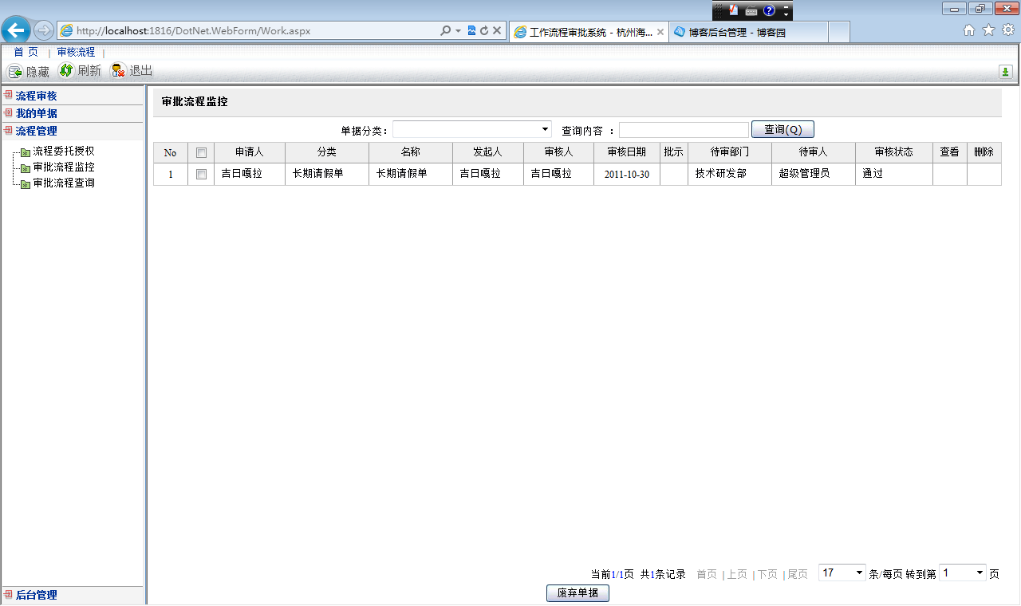Click the 长期请假单 cell in 分类 column
This screenshot has height=606, width=1021.
coord(327,174)
